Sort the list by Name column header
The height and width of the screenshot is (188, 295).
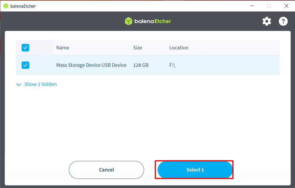[63, 48]
